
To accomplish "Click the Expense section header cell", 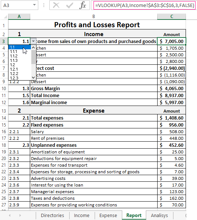I will tap(94, 111).
